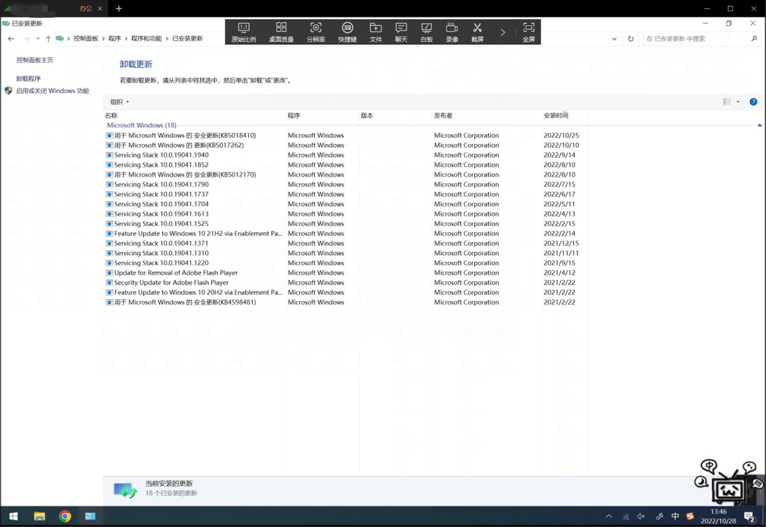This screenshot has height=527, width=766.
Task: Open 控制面板主页 link
Action: [34, 60]
